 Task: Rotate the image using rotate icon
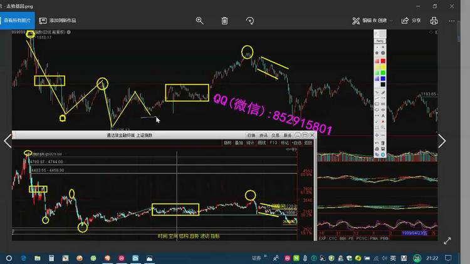tap(250, 20)
